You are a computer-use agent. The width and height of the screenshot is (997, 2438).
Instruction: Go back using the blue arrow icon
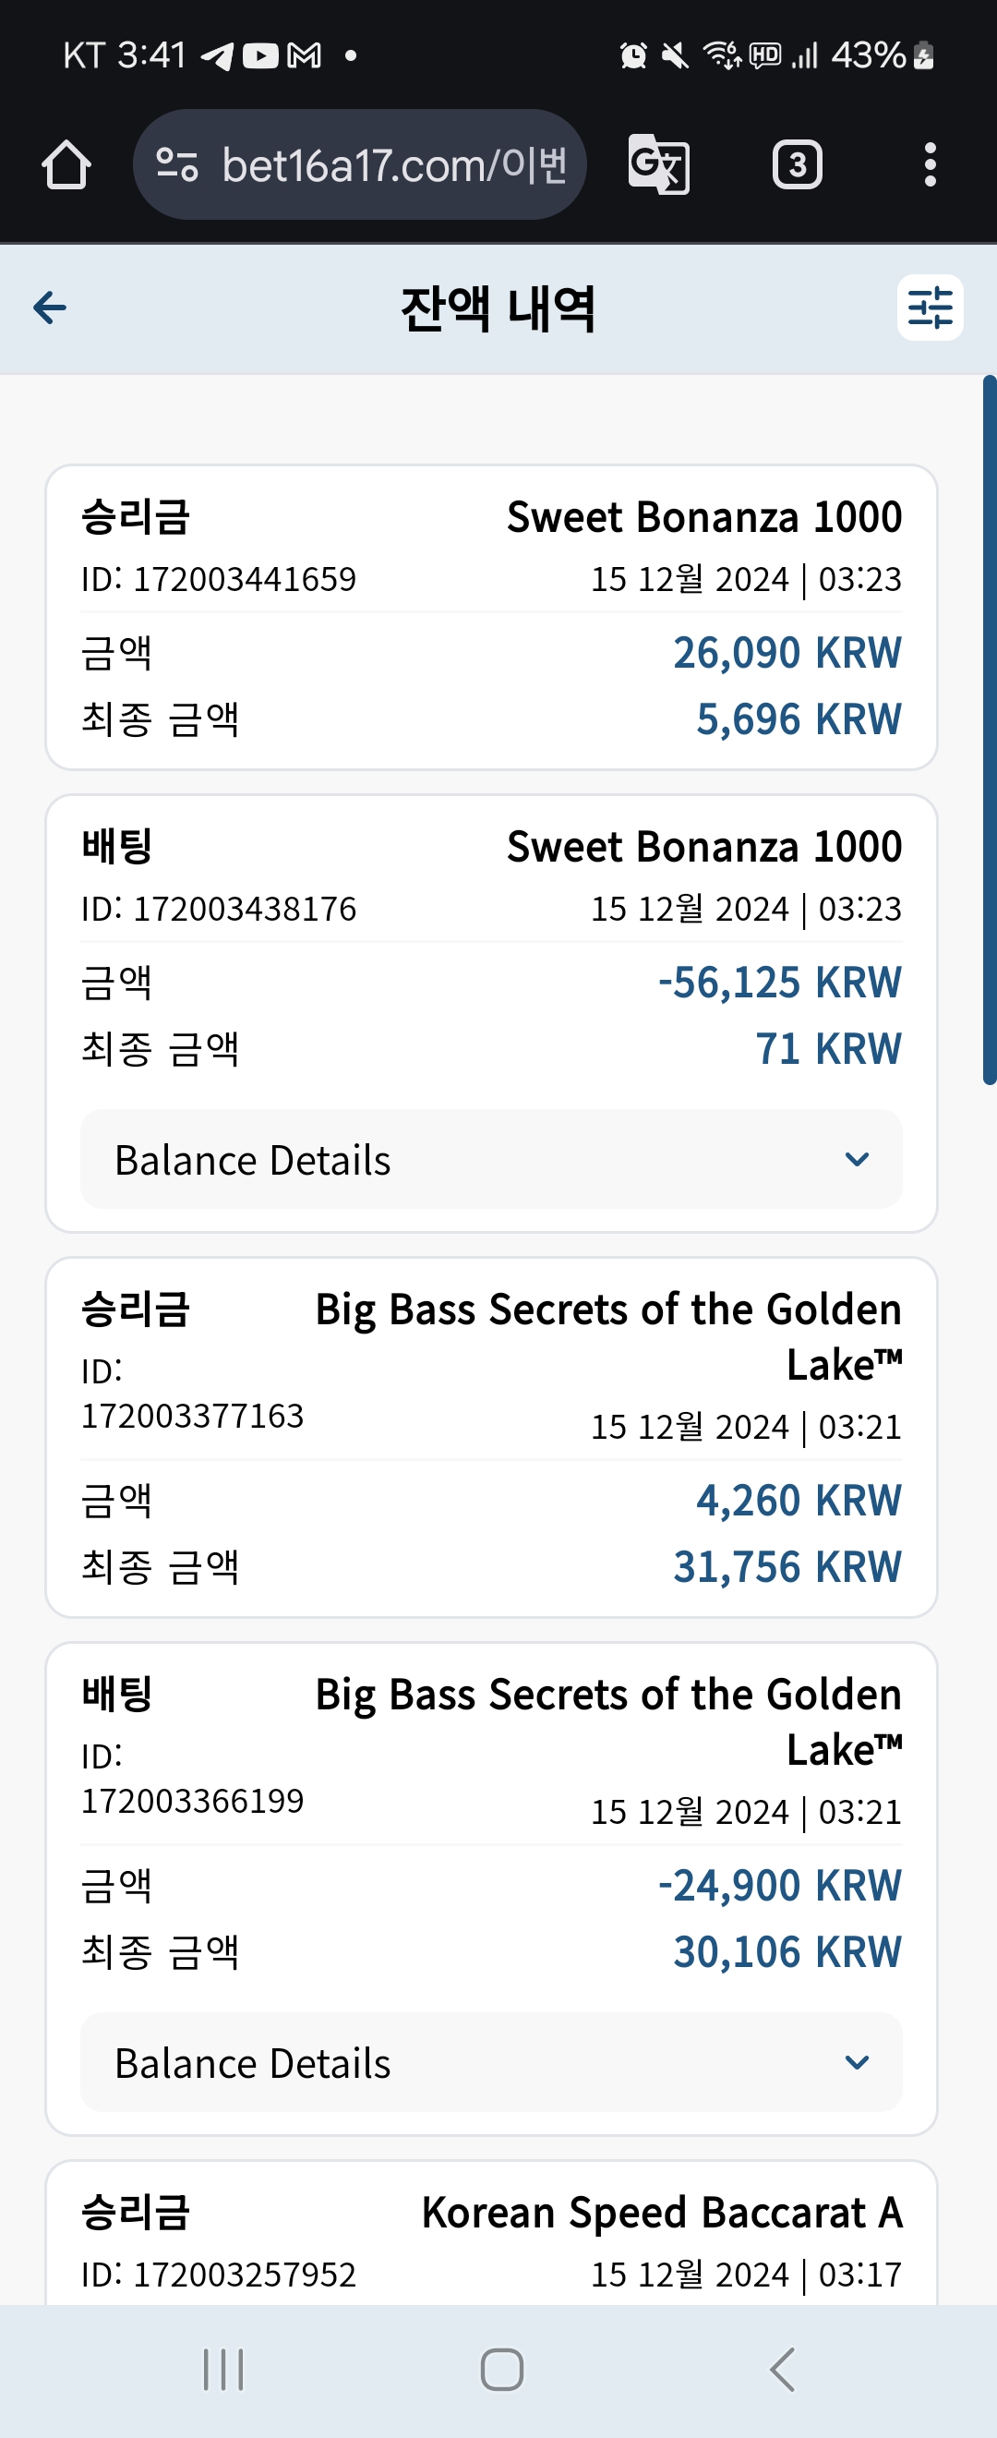coord(49,307)
